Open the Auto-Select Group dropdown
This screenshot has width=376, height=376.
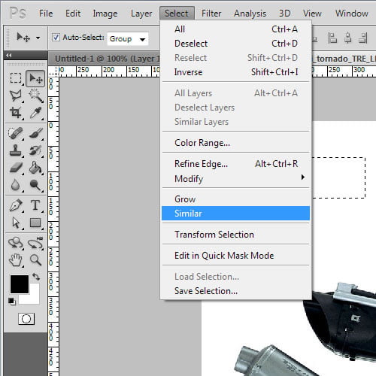click(x=128, y=39)
